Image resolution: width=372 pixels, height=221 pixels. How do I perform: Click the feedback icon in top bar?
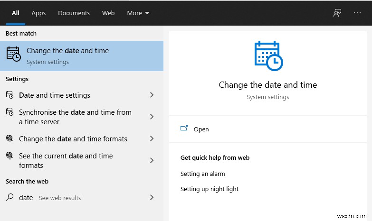(337, 13)
